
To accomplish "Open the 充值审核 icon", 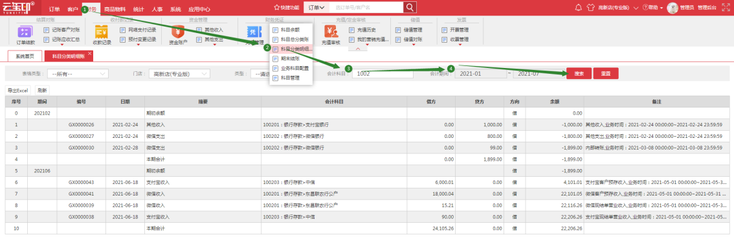I will click(x=331, y=32).
